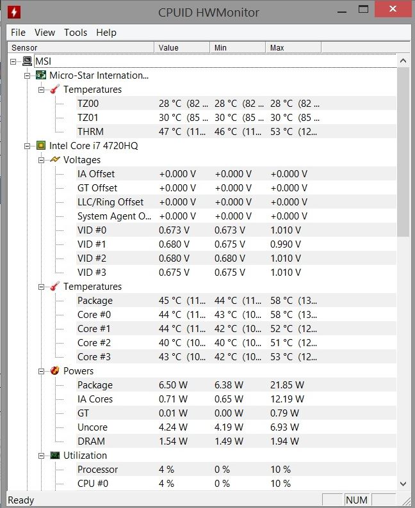Click the Min column header
Screen dimensions: 415x508
[x=238, y=47]
